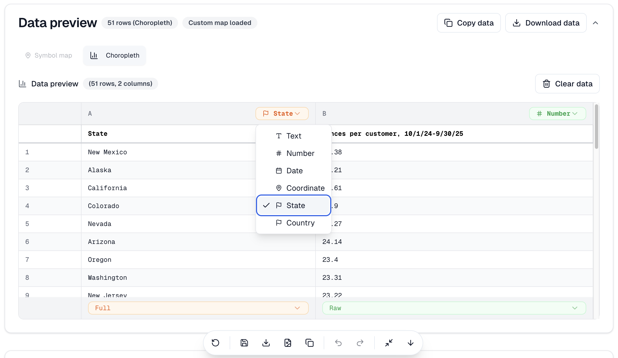Click the Custom map loaded badge

[x=220, y=23]
